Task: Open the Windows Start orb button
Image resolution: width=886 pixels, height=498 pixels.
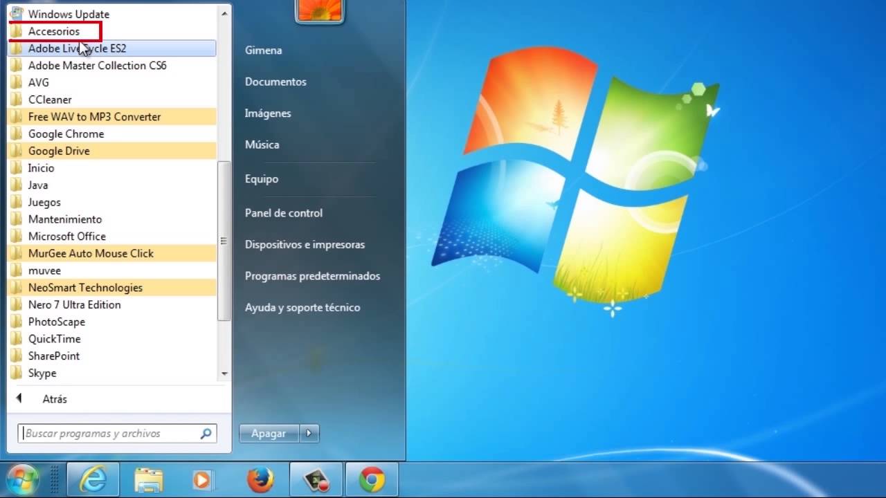Action: click(22, 479)
